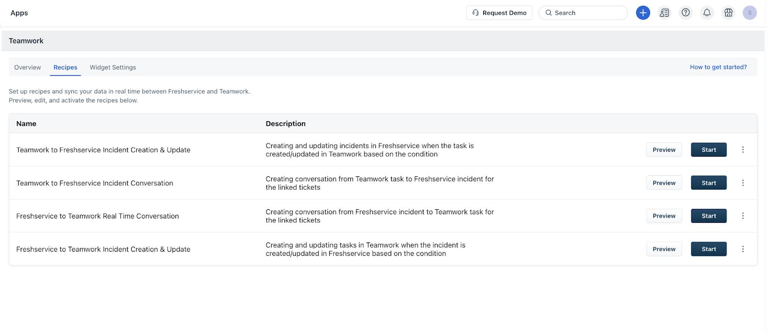The height and width of the screenshot is (333, 767).
Task: Click description 'Creating and updating incidents in Freshservice'
Action: click(x=370, y=150)
